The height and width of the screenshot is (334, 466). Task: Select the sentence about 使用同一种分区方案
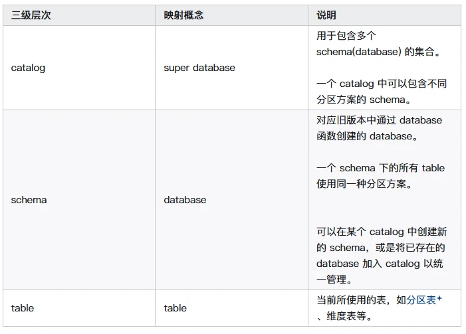click(380, 176)
